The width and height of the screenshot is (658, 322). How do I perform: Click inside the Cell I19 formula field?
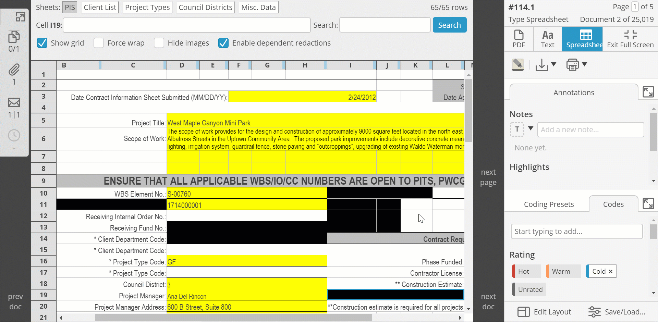[x=186, y=25]
